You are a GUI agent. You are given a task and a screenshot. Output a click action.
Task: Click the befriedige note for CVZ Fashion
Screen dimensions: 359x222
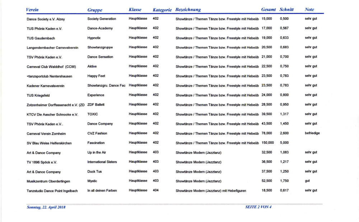click(x=312, y=133)
